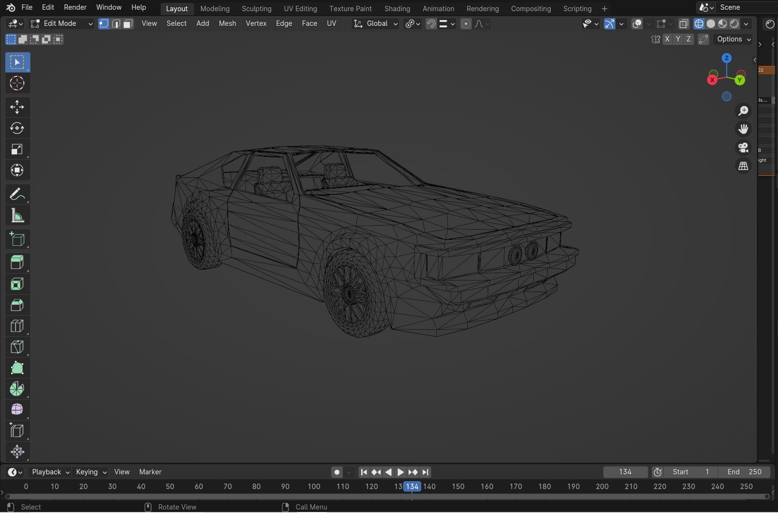This screenshot has height=513, width=778.
Task: Click the frame 134 playhead marker
Action: [412, 487]
